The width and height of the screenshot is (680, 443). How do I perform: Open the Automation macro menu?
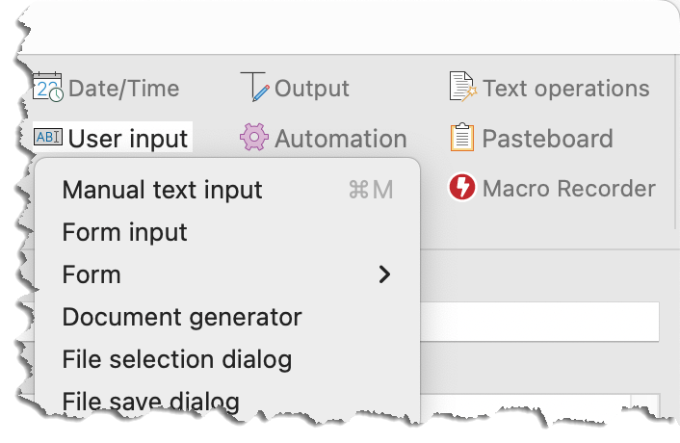click(x=341, y=139)
